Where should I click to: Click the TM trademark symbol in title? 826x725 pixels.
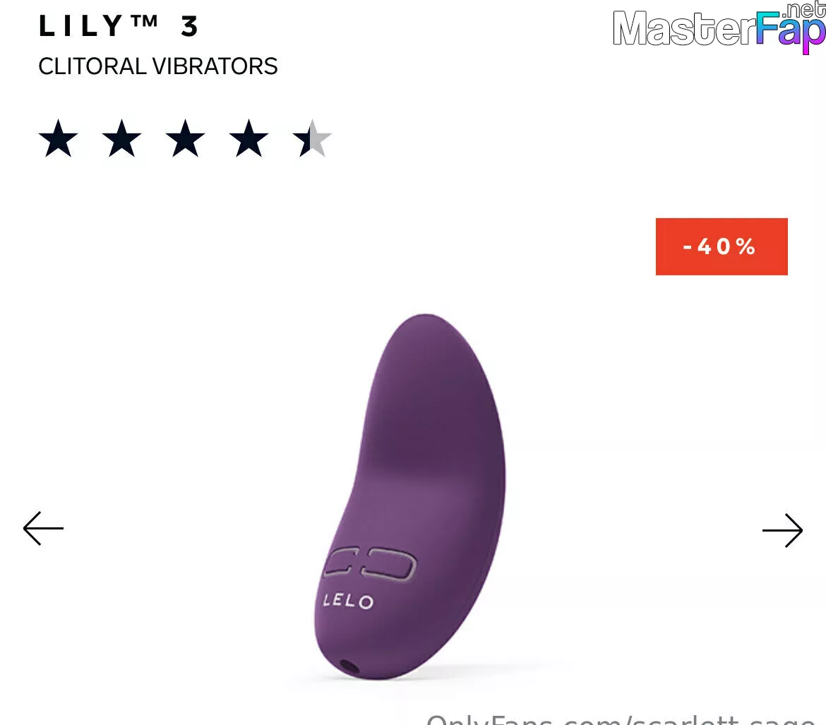144,20
